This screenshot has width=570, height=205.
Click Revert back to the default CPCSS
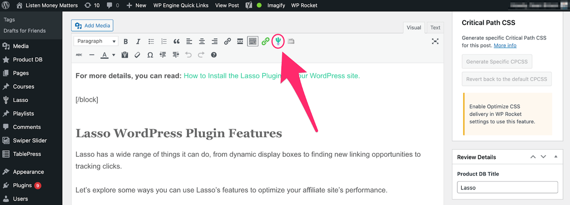coord(506,79)
